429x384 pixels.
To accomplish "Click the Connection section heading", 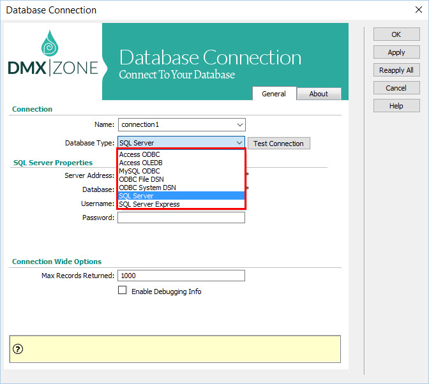I will pyautogui.click(x=33, y=109).
